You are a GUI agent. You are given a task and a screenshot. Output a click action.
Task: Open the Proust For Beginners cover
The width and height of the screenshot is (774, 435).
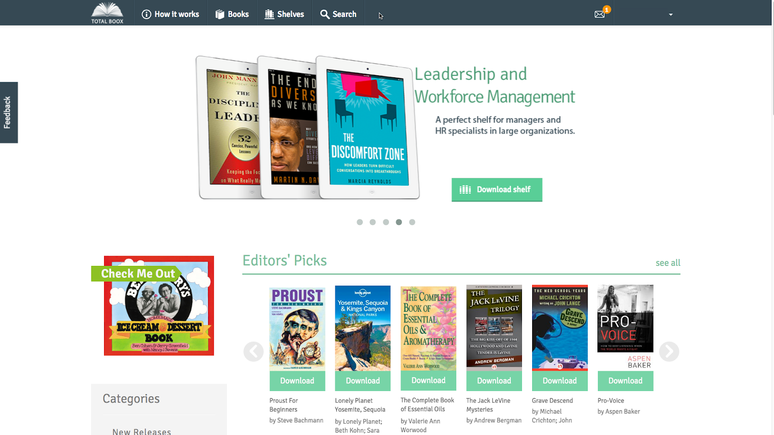click(298, 329)
